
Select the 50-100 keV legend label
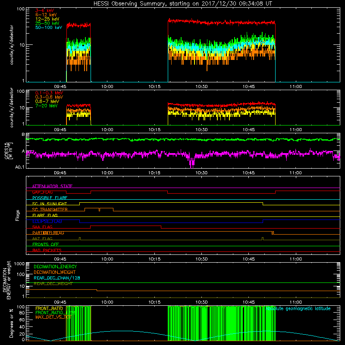[x=49, y=28]
